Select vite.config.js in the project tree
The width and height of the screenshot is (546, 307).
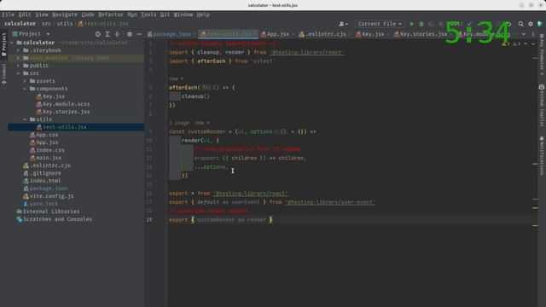pyautogui.click(x=51, y=196)
